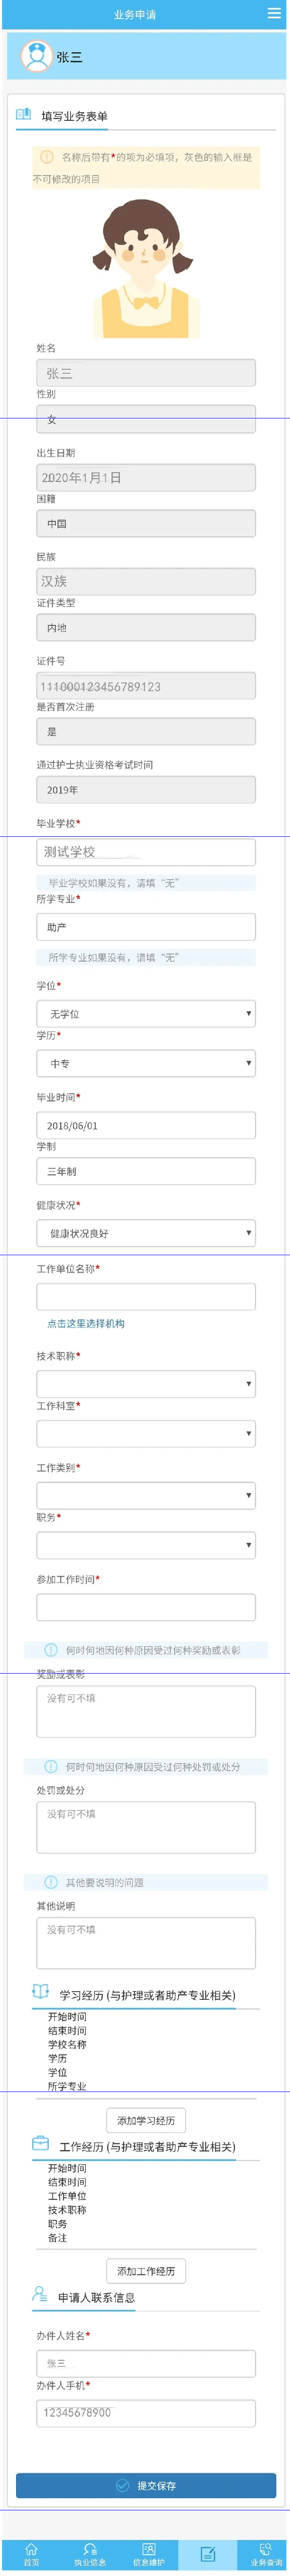Open the hamburger menu in header

click(x=274, y=13)
